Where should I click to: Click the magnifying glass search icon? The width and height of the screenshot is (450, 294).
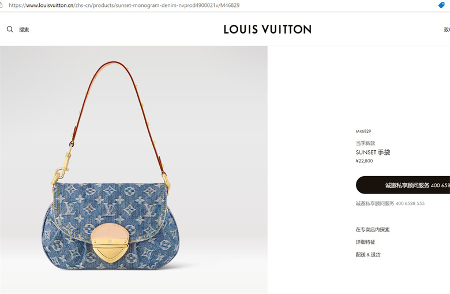10,29
